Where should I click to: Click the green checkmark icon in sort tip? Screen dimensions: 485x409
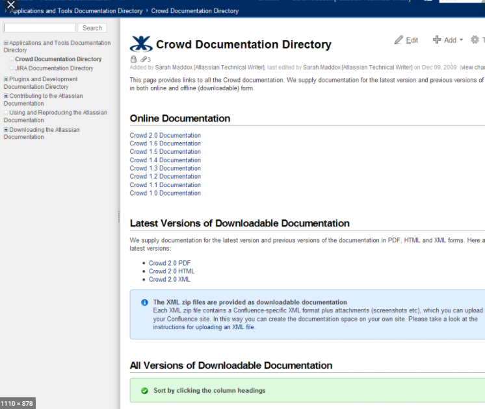[x=144, y=391]
